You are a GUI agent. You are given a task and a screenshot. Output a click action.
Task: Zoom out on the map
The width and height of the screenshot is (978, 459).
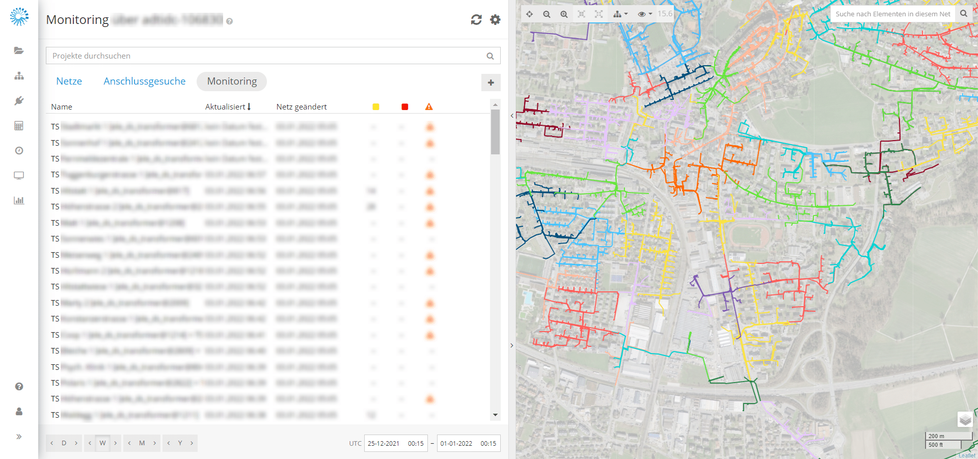547,14
